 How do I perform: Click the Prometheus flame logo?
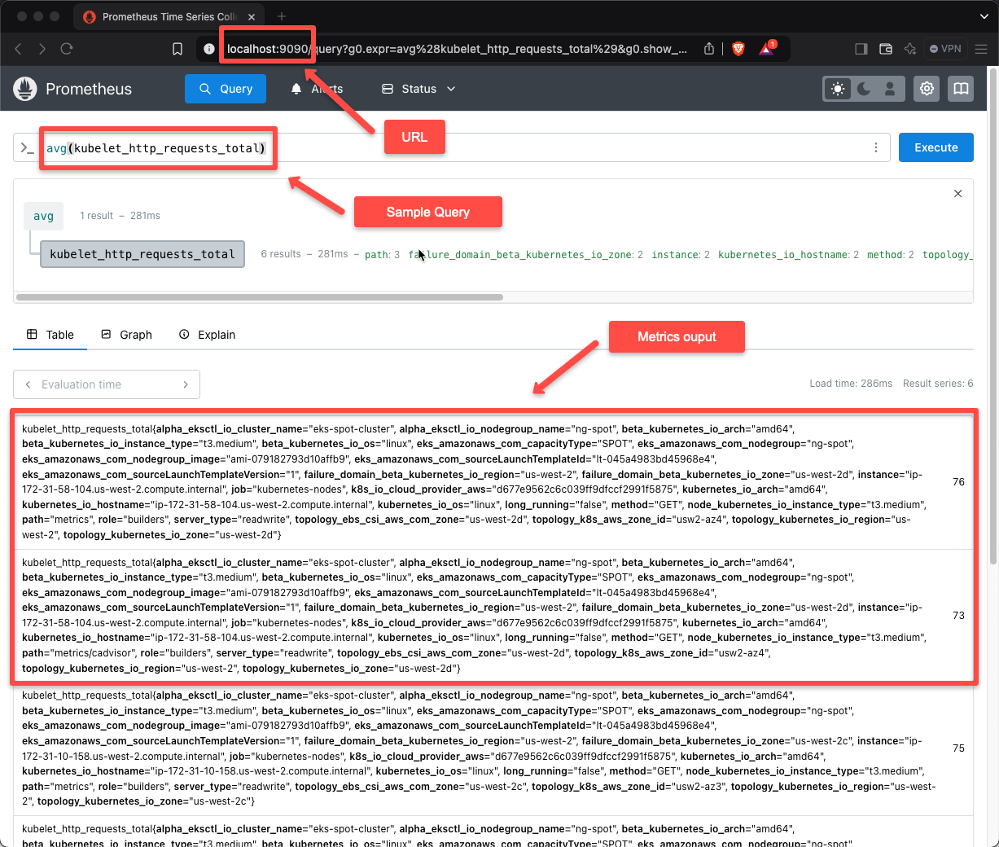pos(25,89)
